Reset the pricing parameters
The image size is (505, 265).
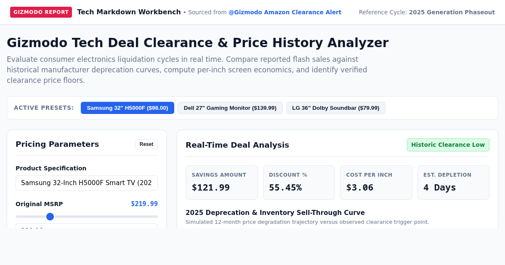point(146,144)
